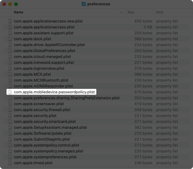Click the file icon of com.apple.loginwindow.plist
This screenshot has width=193, height=169.
tap(10, 69)
